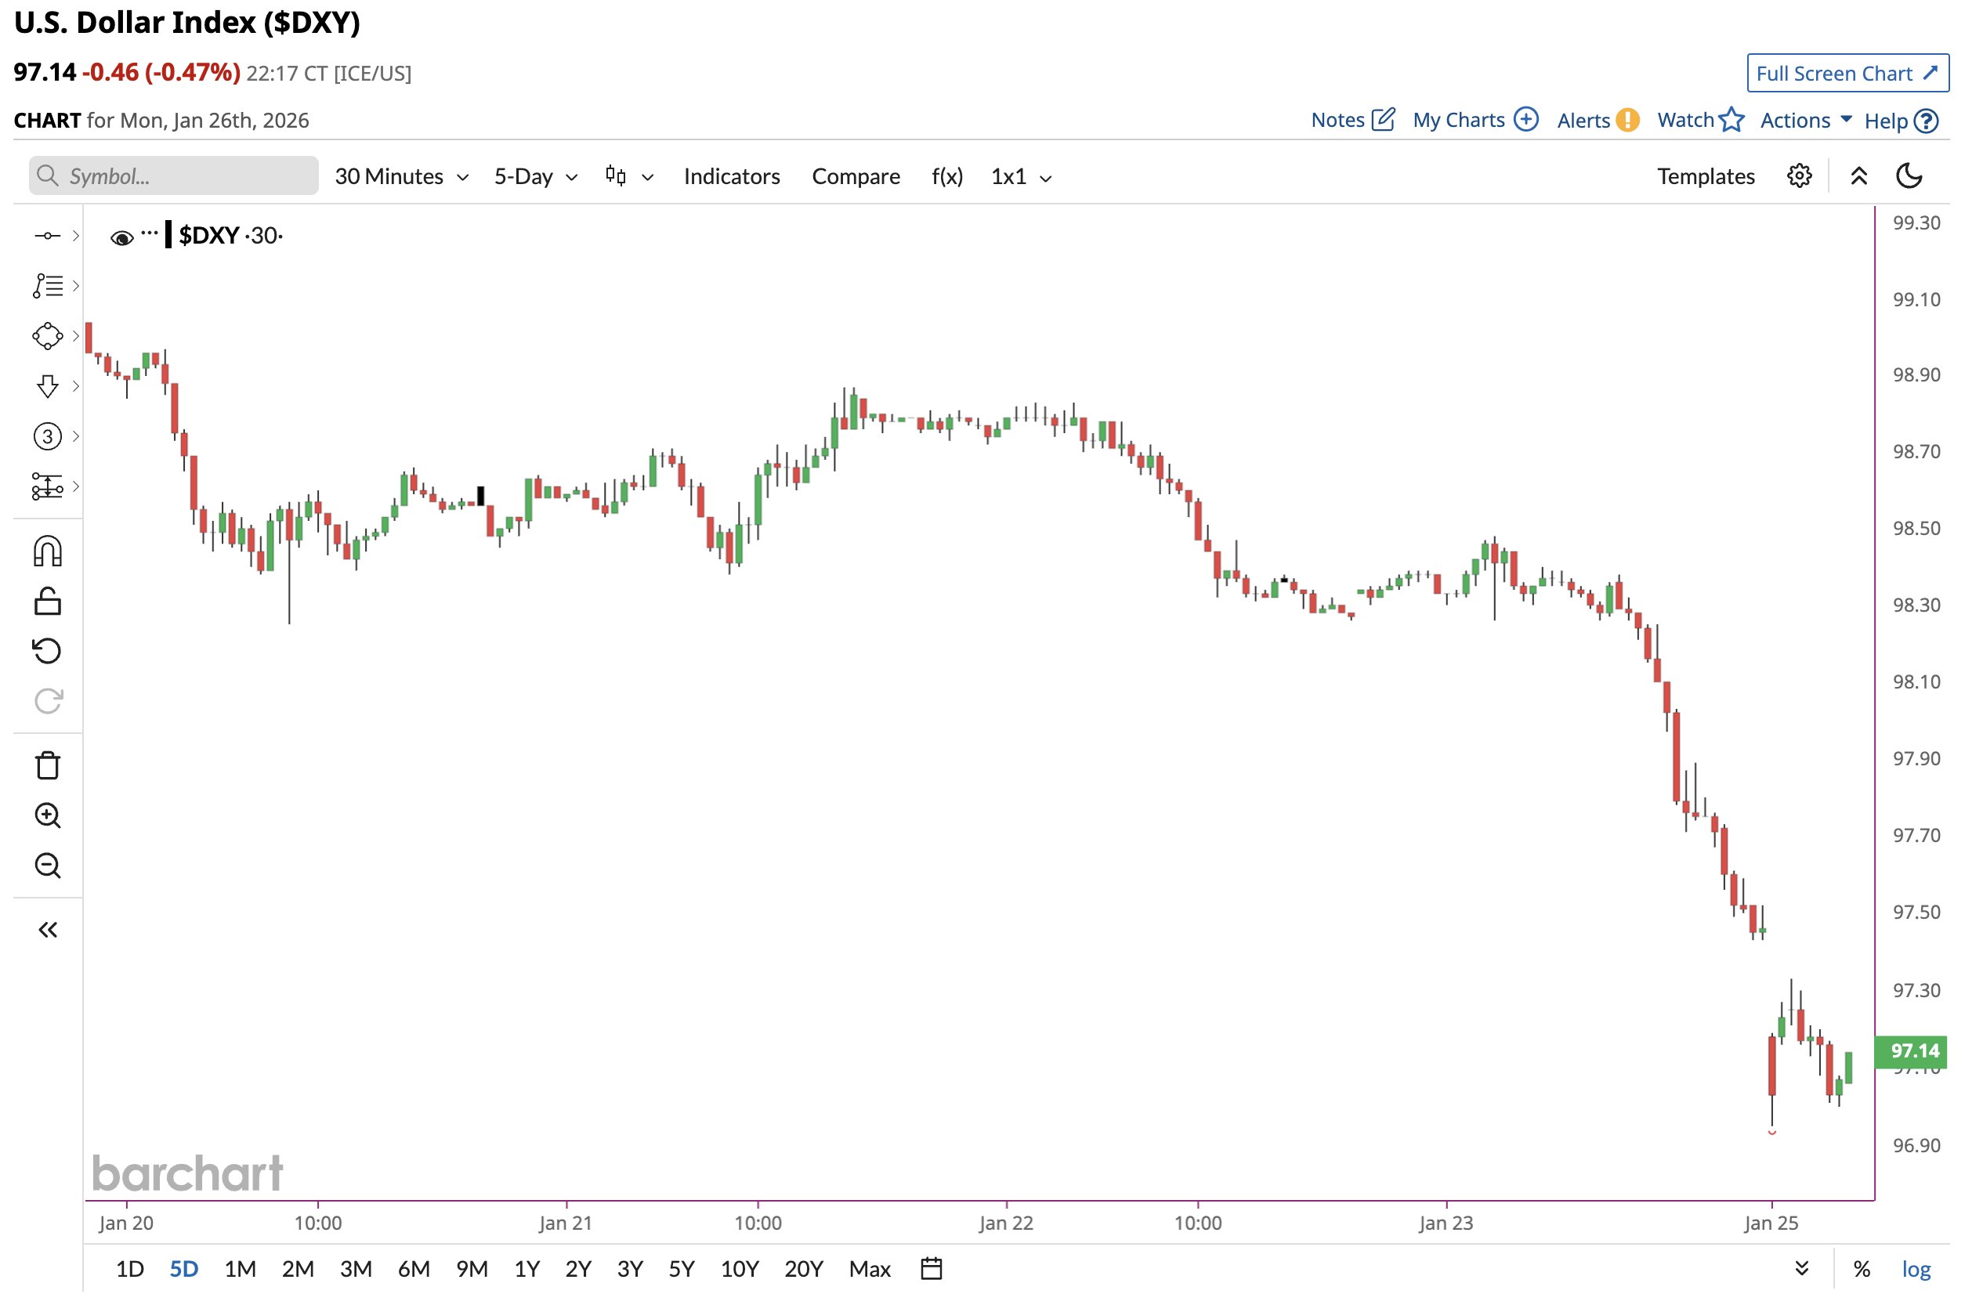The height and width of the screenshot is (1294, 1965).
Task: Click the lock drawings icon
Action: (48, 602)
